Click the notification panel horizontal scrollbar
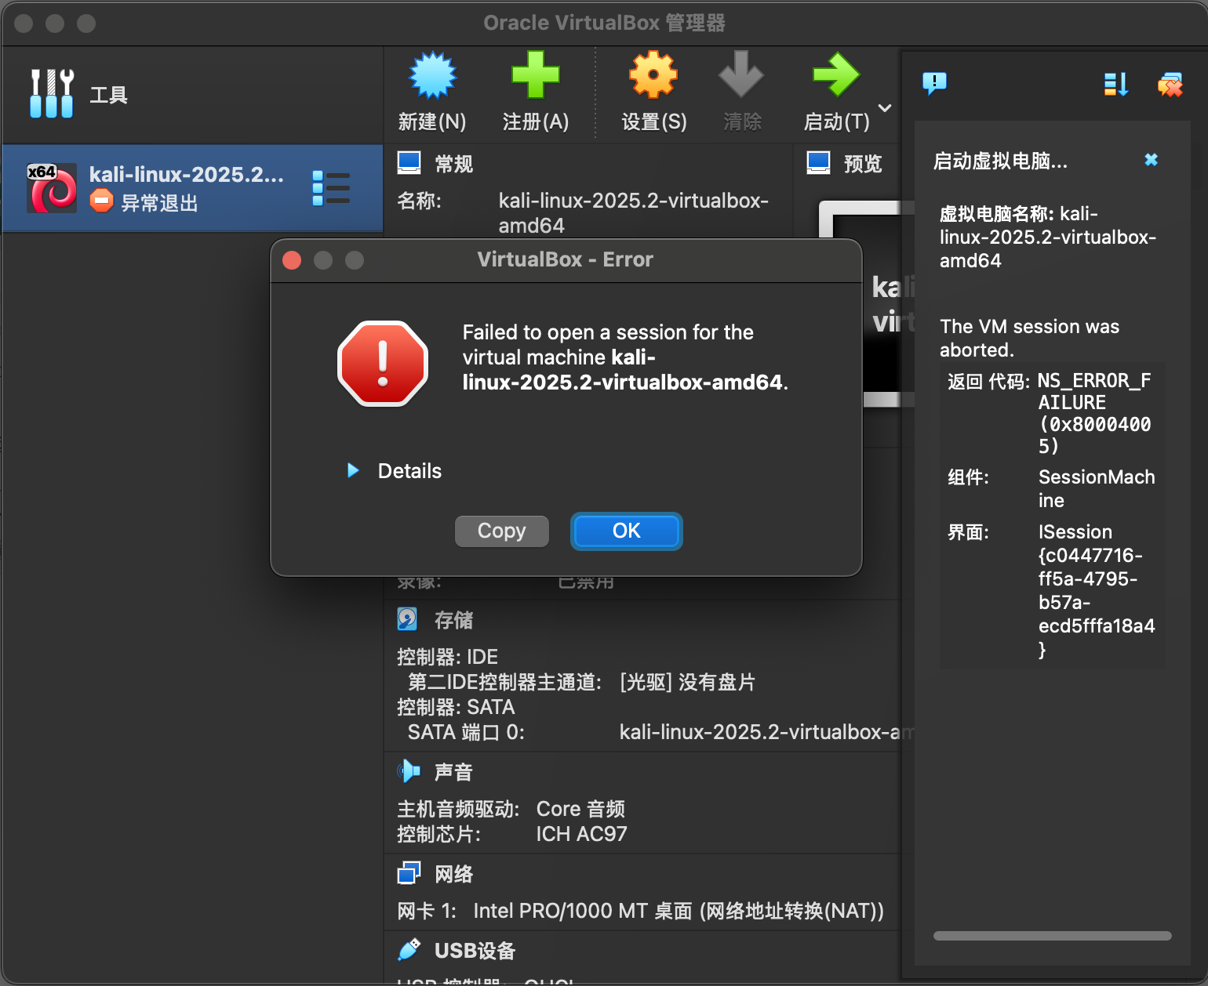This screenshot has width=1208, height=986. click(x=1052, y=936)
